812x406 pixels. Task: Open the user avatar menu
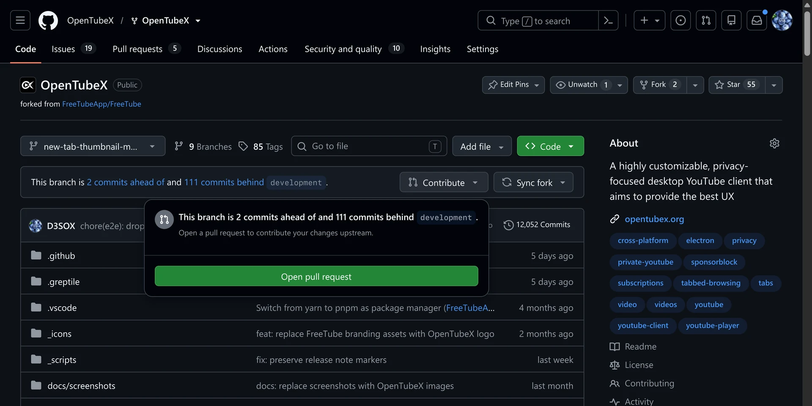[x=782, y=20]
